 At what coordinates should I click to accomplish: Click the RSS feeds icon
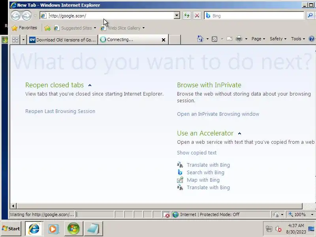[x=214, y=39]
